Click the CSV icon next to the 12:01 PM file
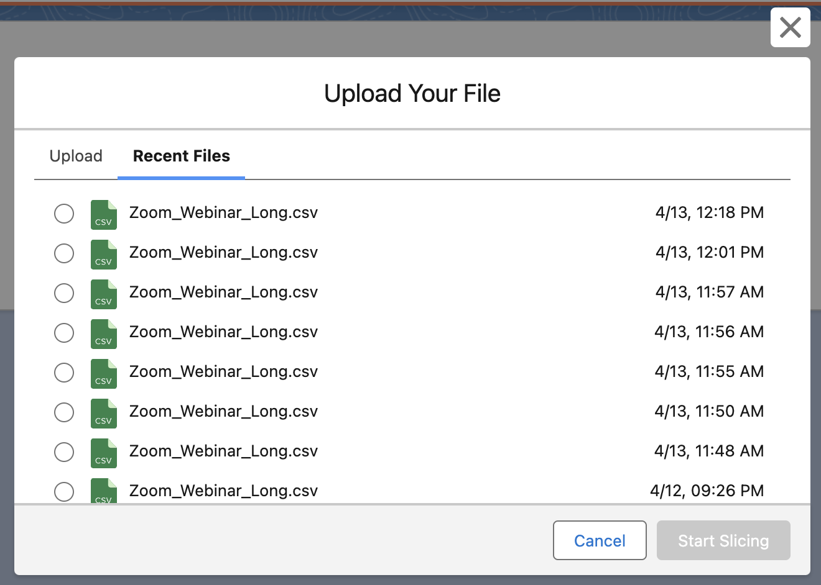The image size is (821, 585). [103, 254]
